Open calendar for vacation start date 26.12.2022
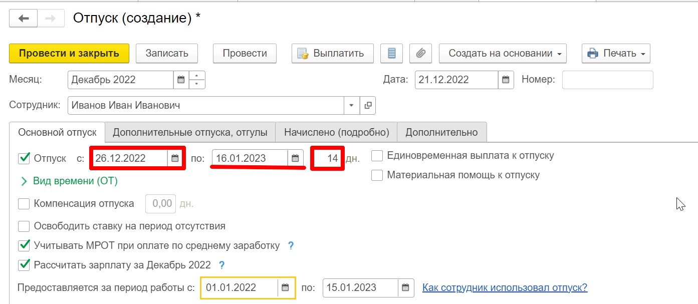This screenshot has width=698, height=304. point(175,158)
